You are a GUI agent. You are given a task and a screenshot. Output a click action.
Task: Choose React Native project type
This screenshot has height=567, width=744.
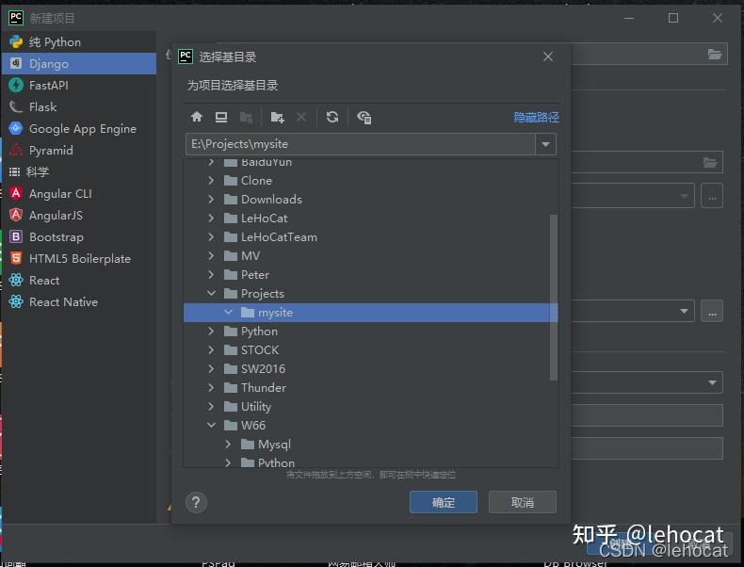[x=79, y=301]
